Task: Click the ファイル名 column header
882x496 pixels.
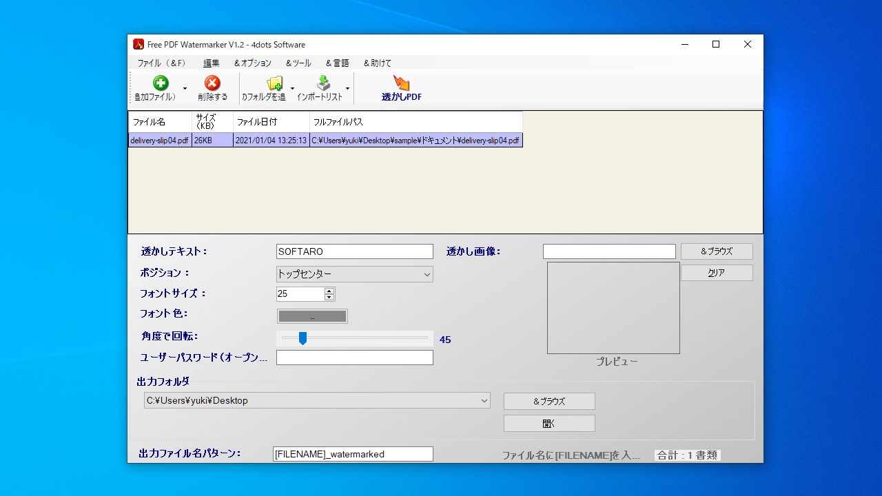Action: 160,122
